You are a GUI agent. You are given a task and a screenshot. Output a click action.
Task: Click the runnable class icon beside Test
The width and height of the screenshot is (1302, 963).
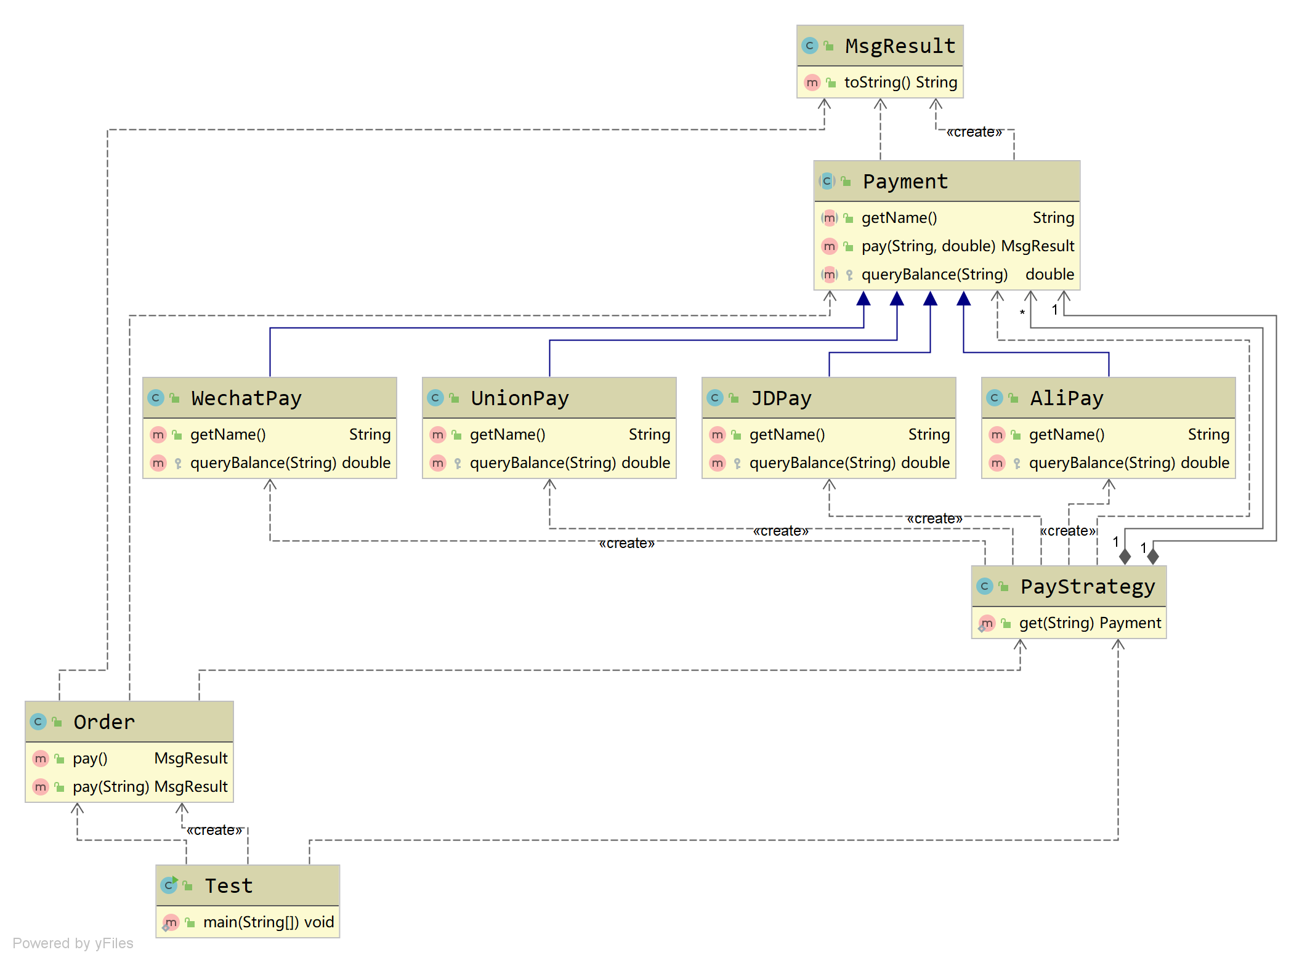(169, 885)
